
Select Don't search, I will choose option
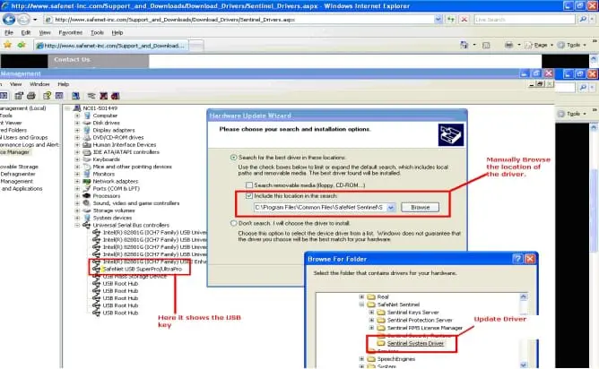(234, 223)
